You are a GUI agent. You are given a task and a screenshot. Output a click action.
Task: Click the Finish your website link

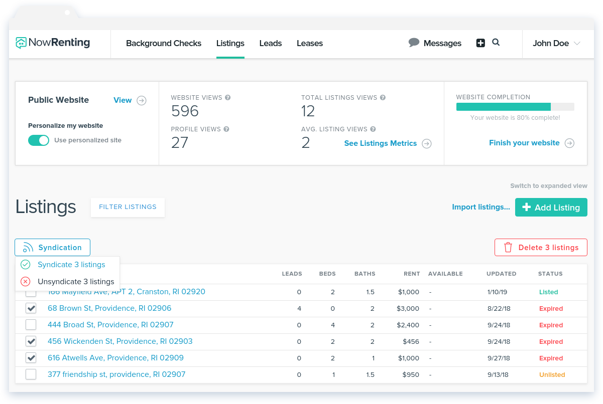click(524, 143)
